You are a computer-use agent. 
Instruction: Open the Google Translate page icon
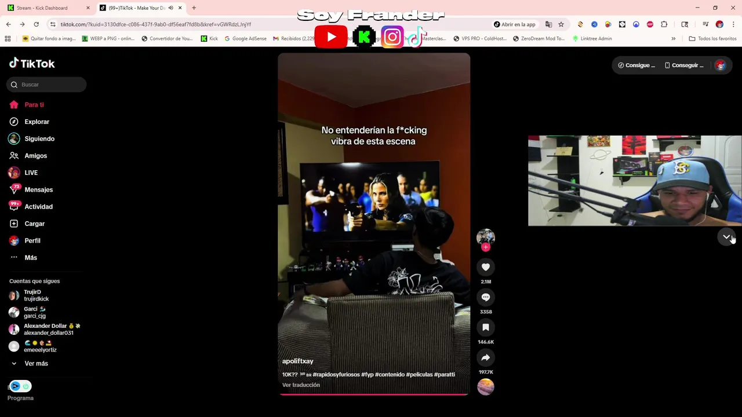(548, 24)
